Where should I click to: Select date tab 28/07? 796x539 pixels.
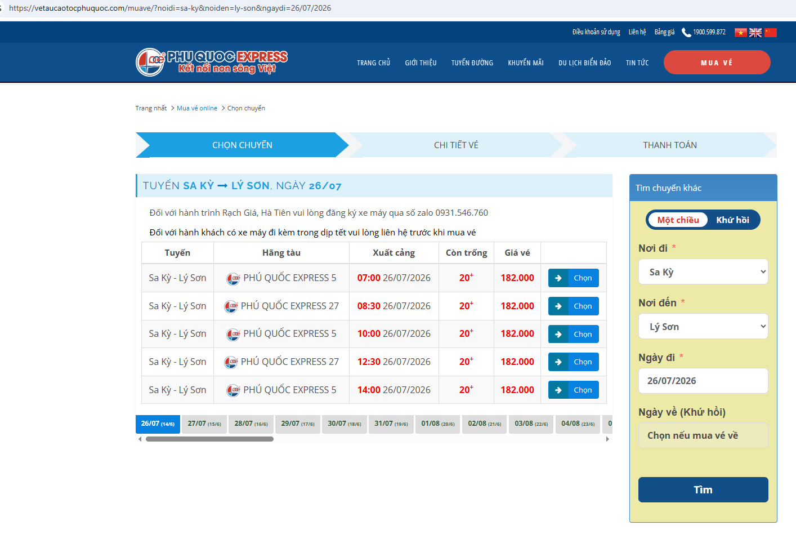pyautogui.click(x=251, y=424)
